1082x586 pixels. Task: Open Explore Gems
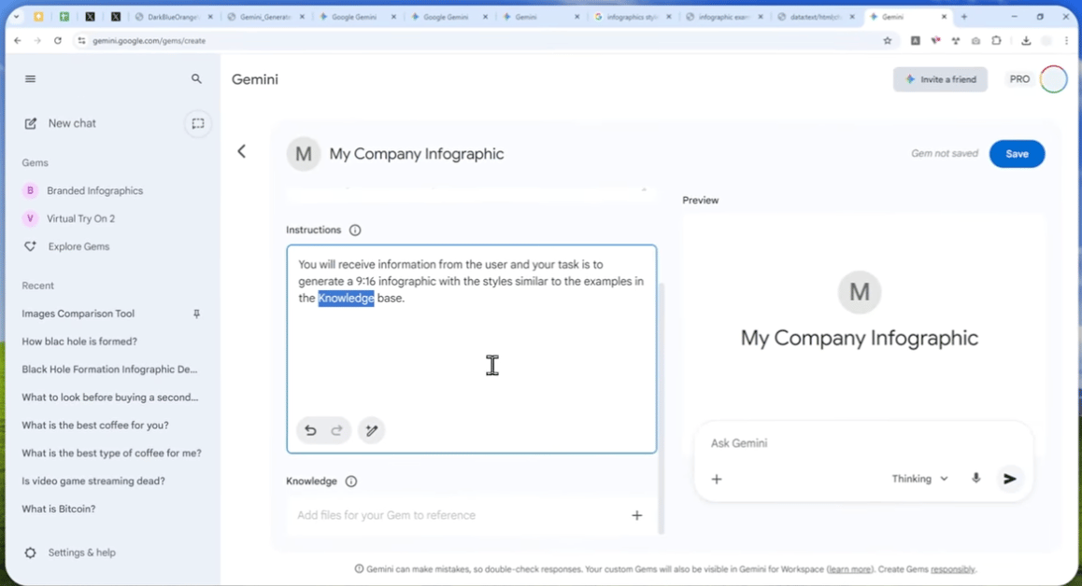tap(78, 246)
